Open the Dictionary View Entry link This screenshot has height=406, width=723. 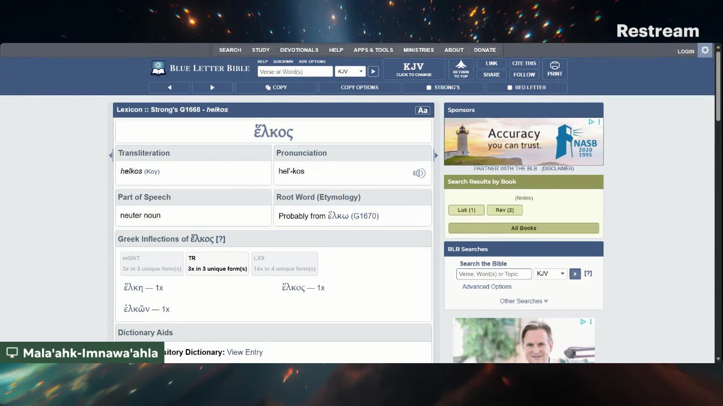pos(245,352)
